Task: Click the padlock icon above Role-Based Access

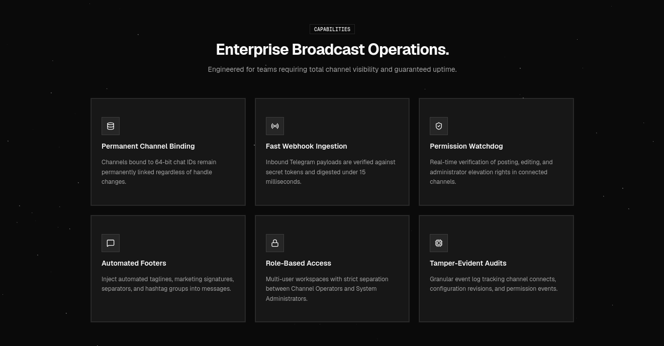Action: click(275, 243)
